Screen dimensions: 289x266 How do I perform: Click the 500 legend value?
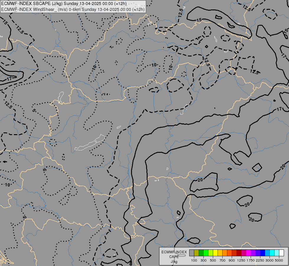pyautogui.click(x=213, y=260)
